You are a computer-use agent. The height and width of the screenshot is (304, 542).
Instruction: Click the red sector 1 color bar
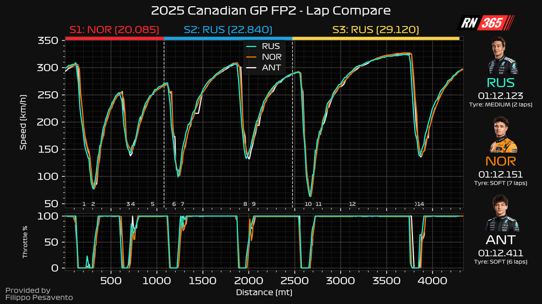pos(114,38)
